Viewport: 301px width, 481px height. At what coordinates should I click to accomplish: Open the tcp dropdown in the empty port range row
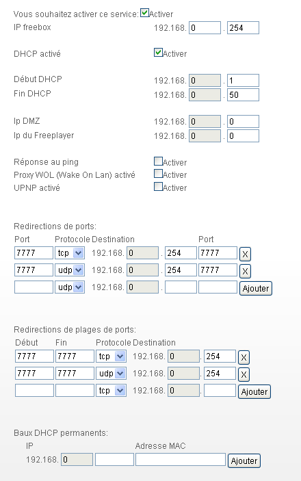click(x=111, y=391)
